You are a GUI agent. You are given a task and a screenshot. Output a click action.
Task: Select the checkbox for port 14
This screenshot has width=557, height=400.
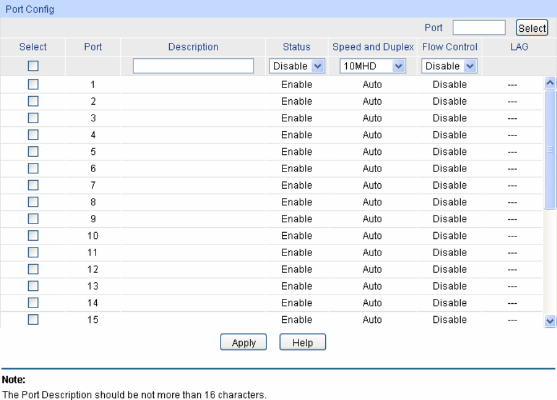(x=33, y=303)
